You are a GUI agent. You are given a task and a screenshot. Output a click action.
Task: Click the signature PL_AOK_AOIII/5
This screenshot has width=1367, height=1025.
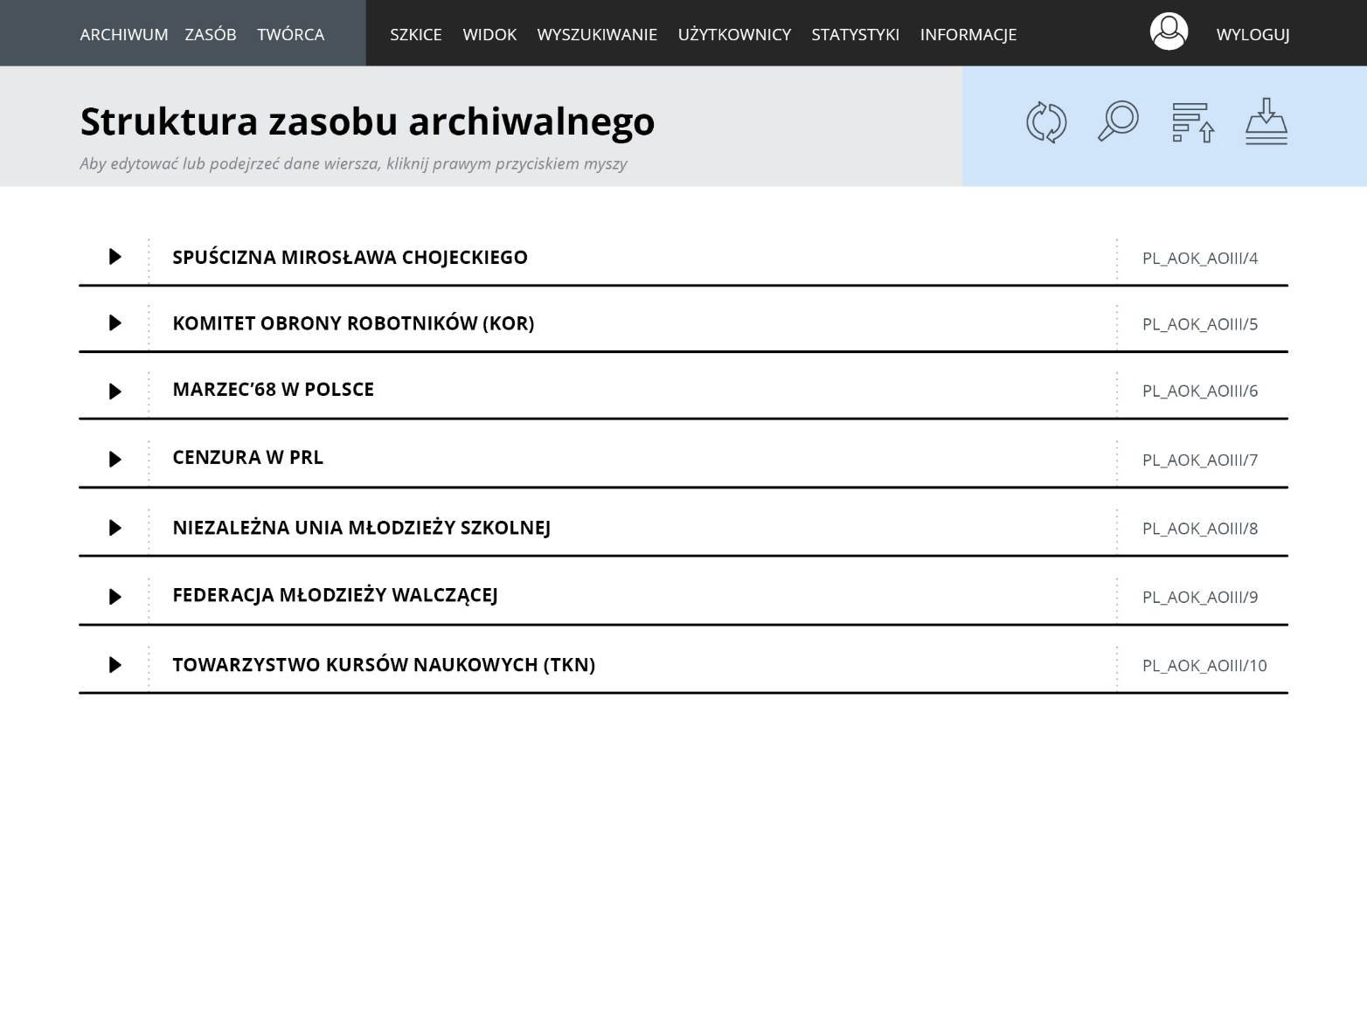coord(1200,324)
